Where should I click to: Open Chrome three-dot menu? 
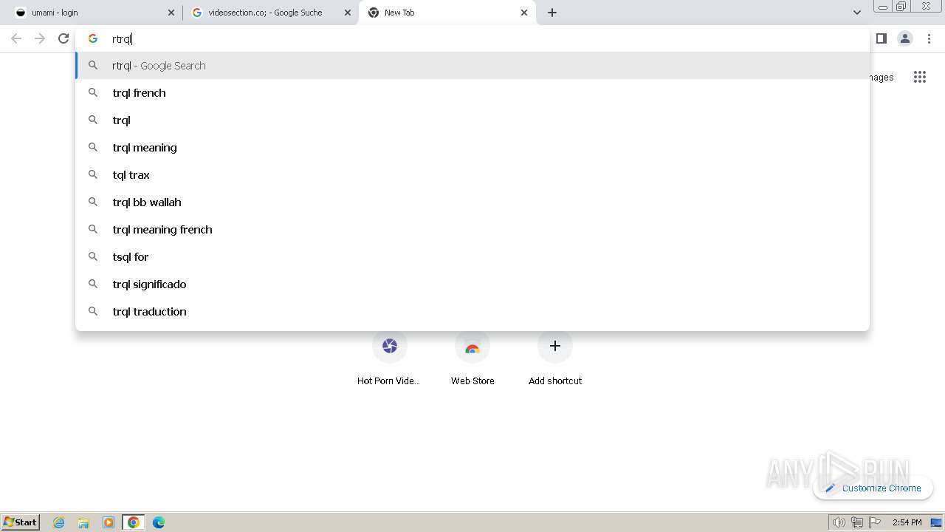[929, 38]
